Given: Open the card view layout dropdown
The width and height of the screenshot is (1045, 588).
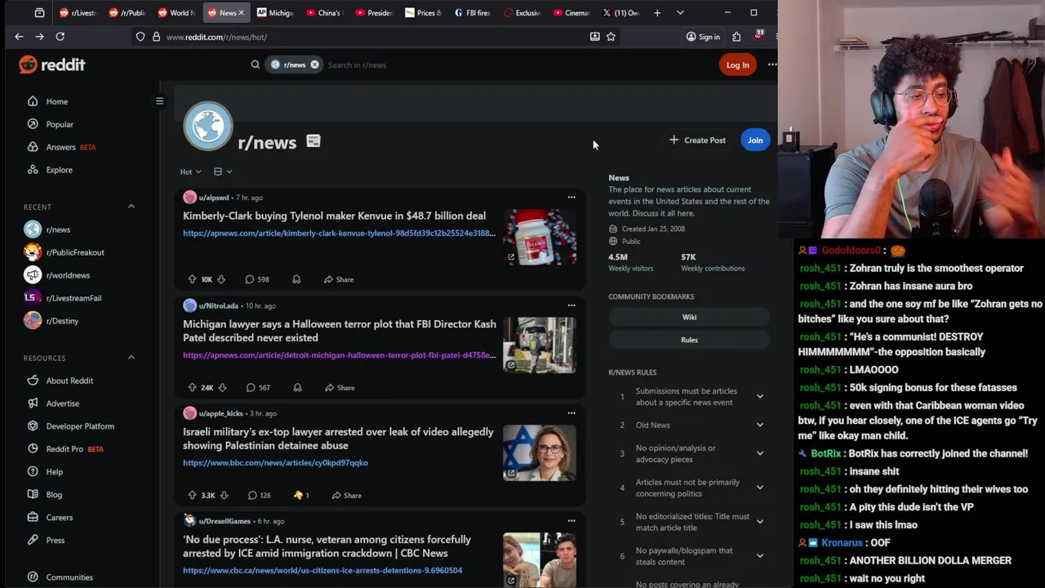Looking at the screenshot, I should [223, 171].
